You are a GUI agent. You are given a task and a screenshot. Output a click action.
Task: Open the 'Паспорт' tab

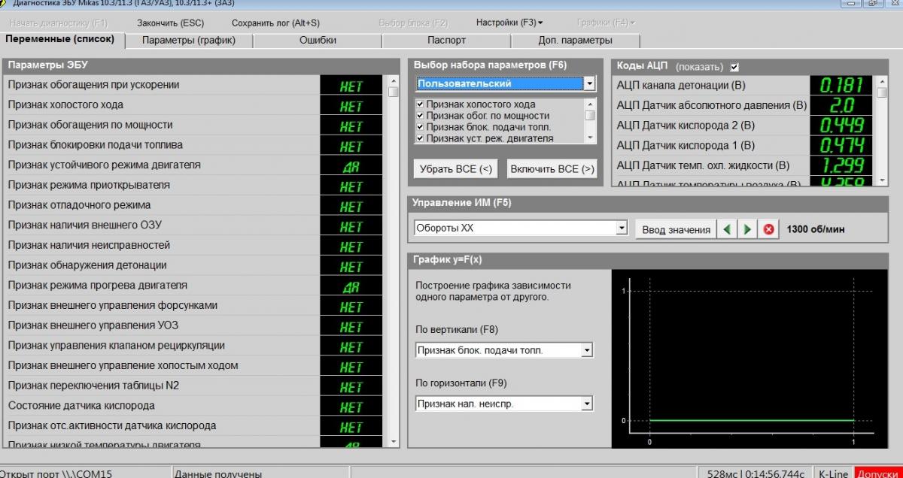(x=446, y=40)
